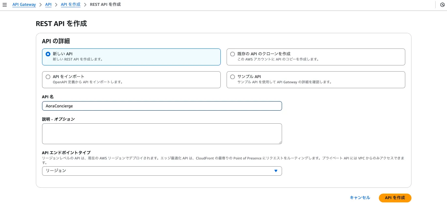Focus the 説明 description text area
Viewport: 447px width, 205px height.
(x=162, y=134)
